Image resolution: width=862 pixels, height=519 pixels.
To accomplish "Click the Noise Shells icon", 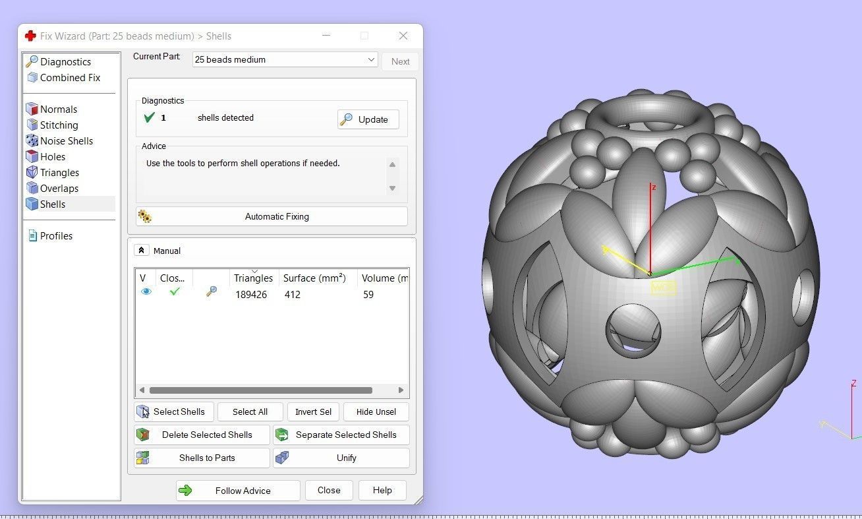I will coord(32,140).
